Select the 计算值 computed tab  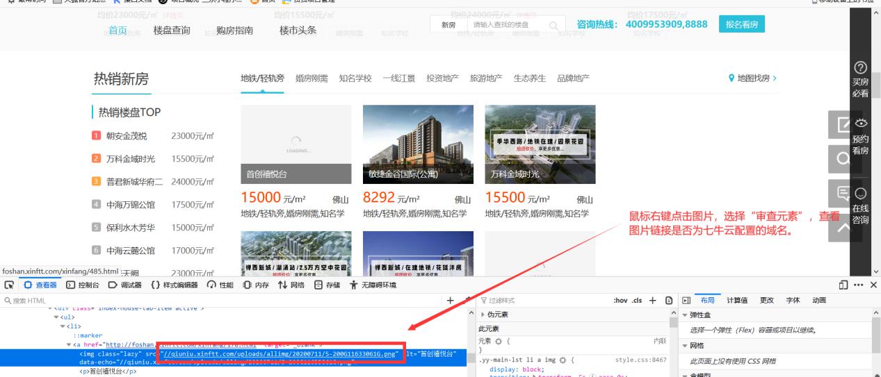click(737, 300)
